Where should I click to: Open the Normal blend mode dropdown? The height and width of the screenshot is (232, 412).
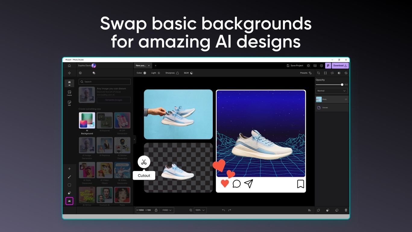click(331, 91)
